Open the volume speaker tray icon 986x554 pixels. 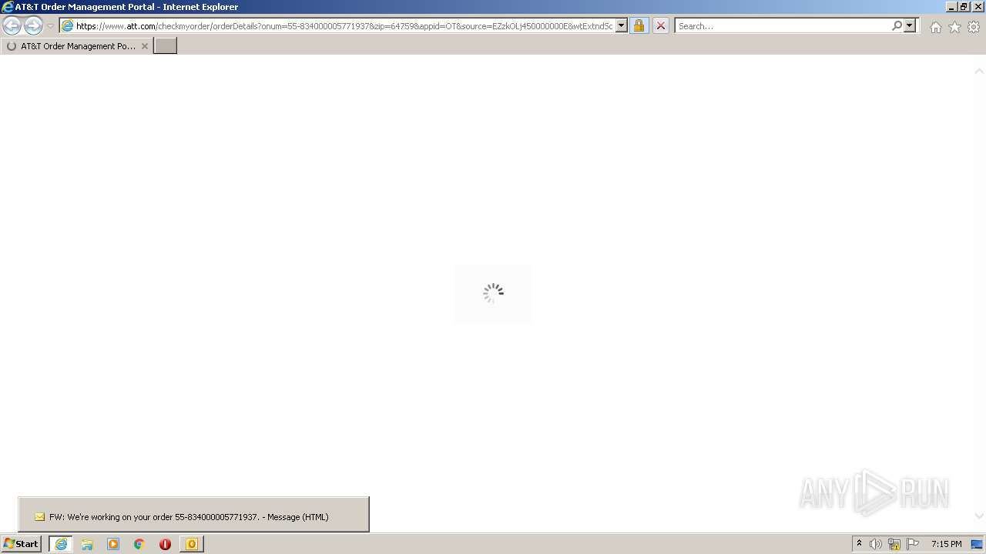point(876,544)
